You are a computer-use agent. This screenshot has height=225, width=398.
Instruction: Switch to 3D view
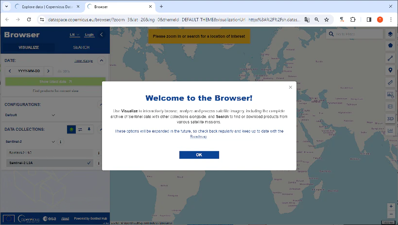click(390, 119)
